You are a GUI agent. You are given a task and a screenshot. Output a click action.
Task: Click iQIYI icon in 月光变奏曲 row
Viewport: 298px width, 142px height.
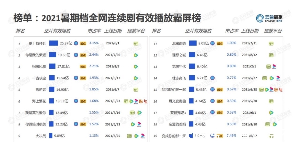(x=271, y=101)
